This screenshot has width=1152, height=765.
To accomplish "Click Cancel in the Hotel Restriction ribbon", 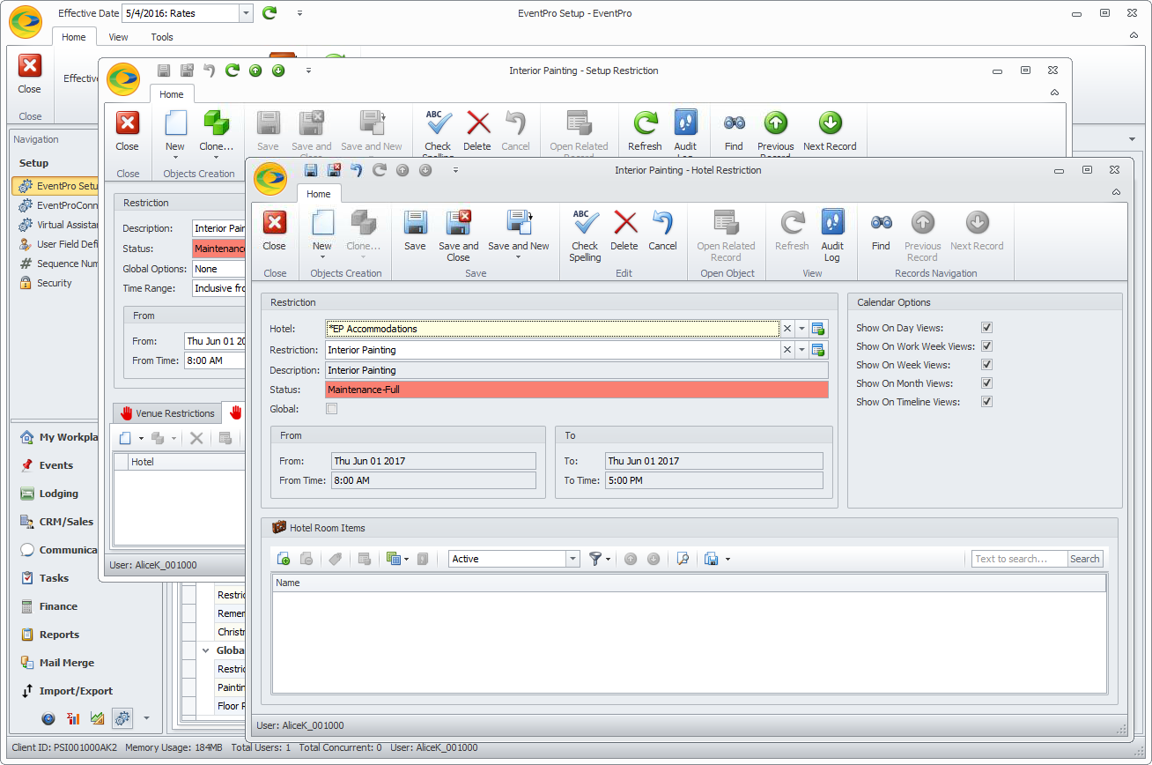I will click(x=662, y=231).
